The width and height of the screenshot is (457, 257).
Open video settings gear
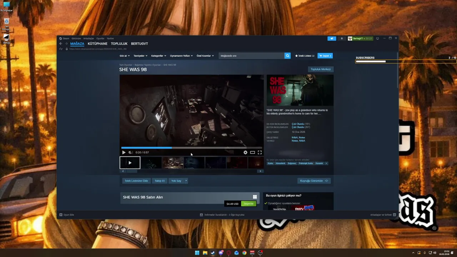point(245,152)
